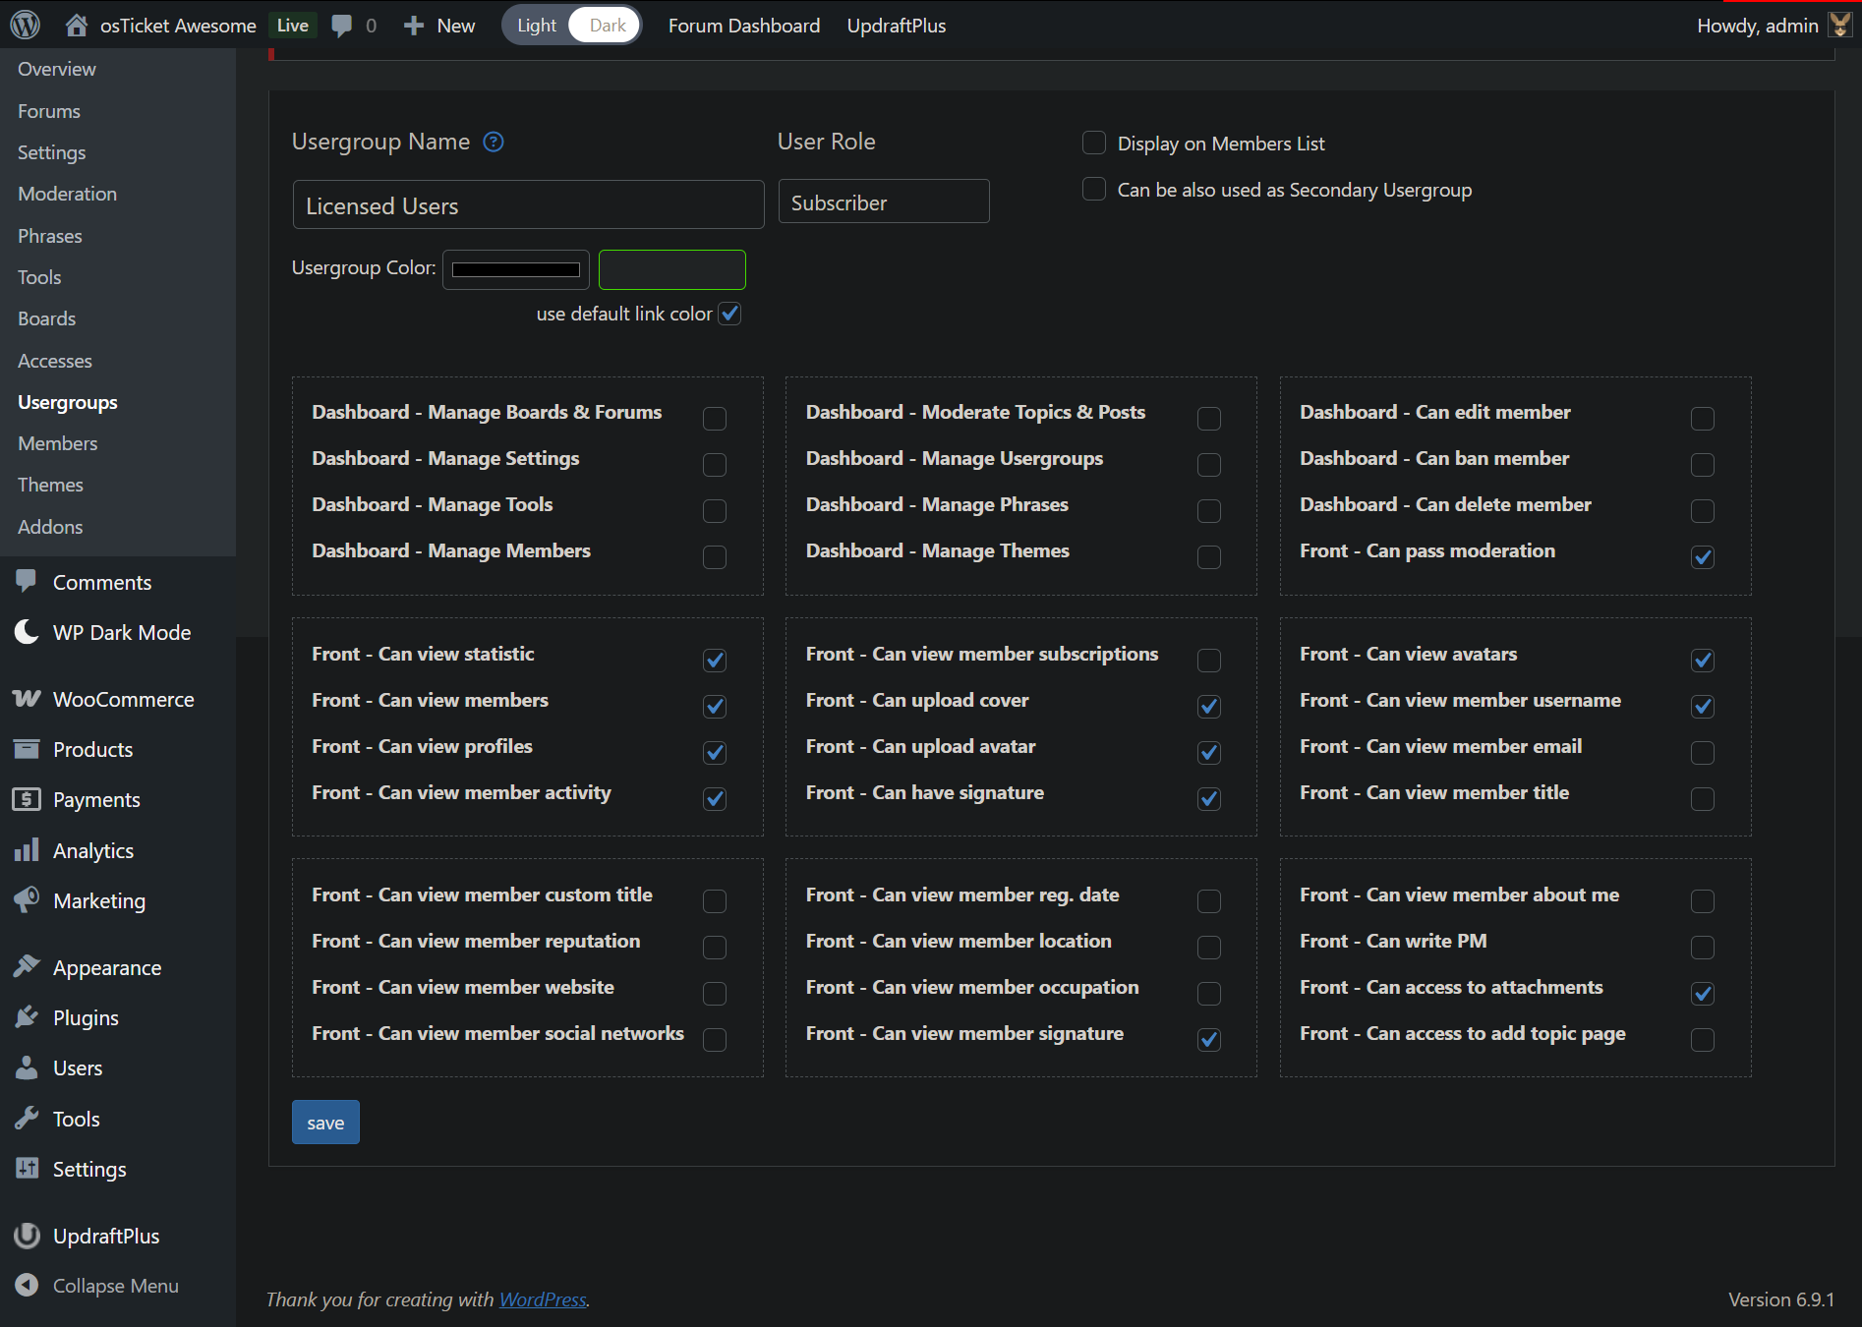
Task: Enable Dashboard - Manage Settings permission
Action: pyautogui.click(x=715, y=465)
